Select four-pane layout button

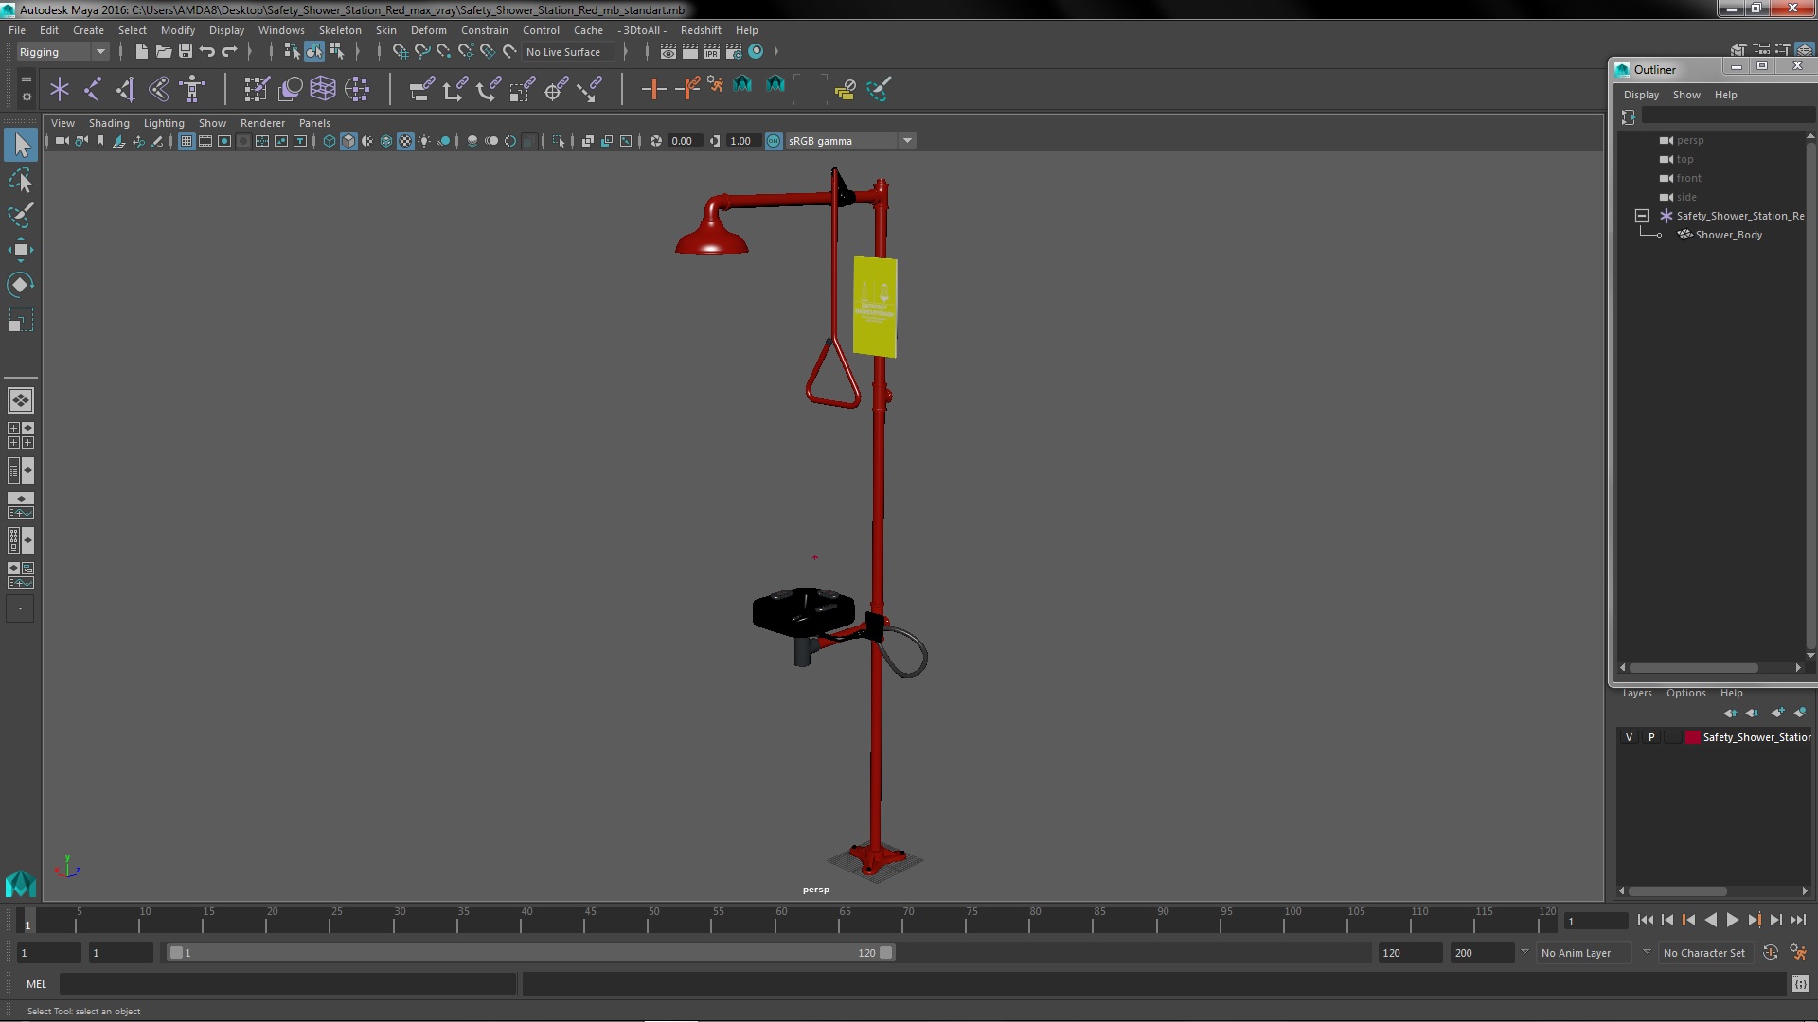(x=21, y=435)
